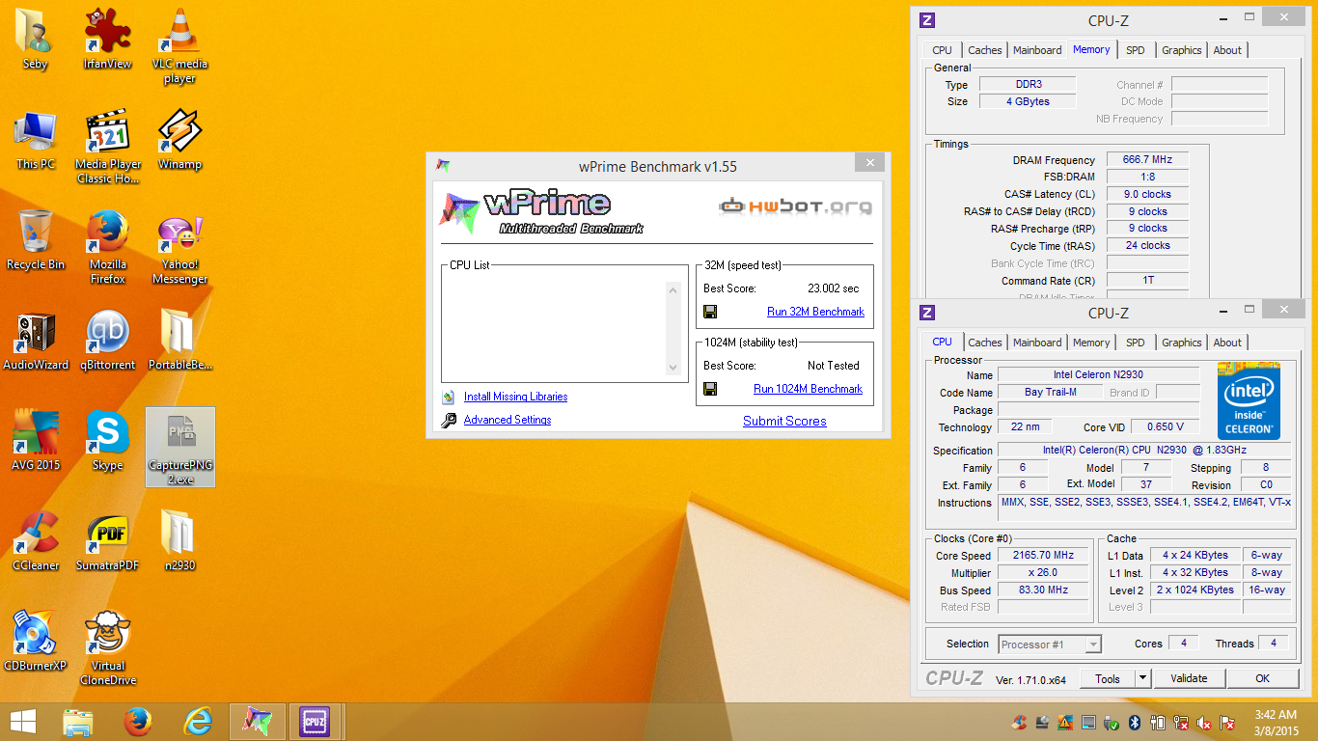Click the Bluetooth tray icon
Image resolution: width=1318 pixels, height=741 pixels.
[x=1135, y=723]
